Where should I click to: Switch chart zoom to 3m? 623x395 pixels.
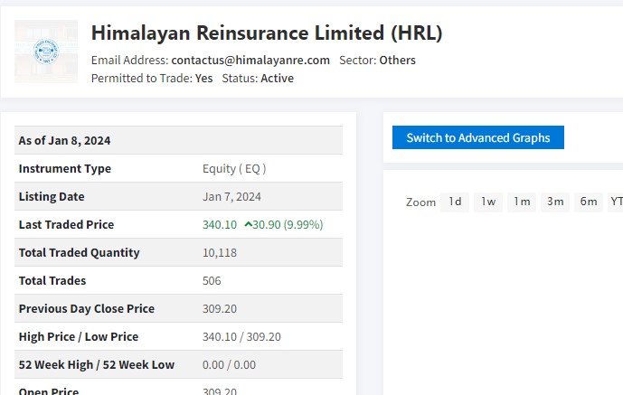pyautogui.click(x=555, y=202)
